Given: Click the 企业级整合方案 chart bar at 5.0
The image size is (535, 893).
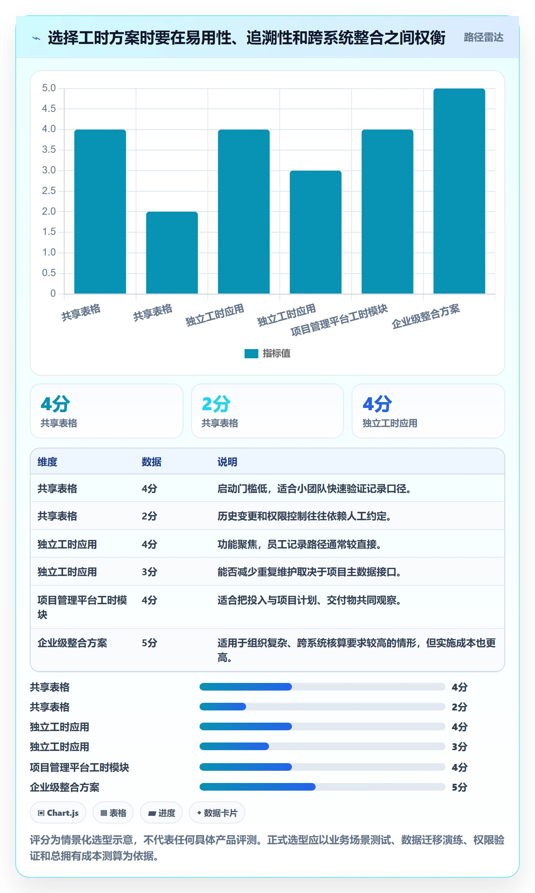Looking at the screenshot, I should coord(459,191).
